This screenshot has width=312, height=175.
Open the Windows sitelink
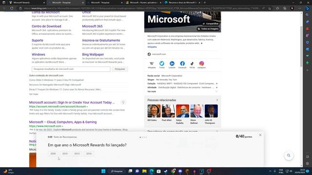[39, 54]
